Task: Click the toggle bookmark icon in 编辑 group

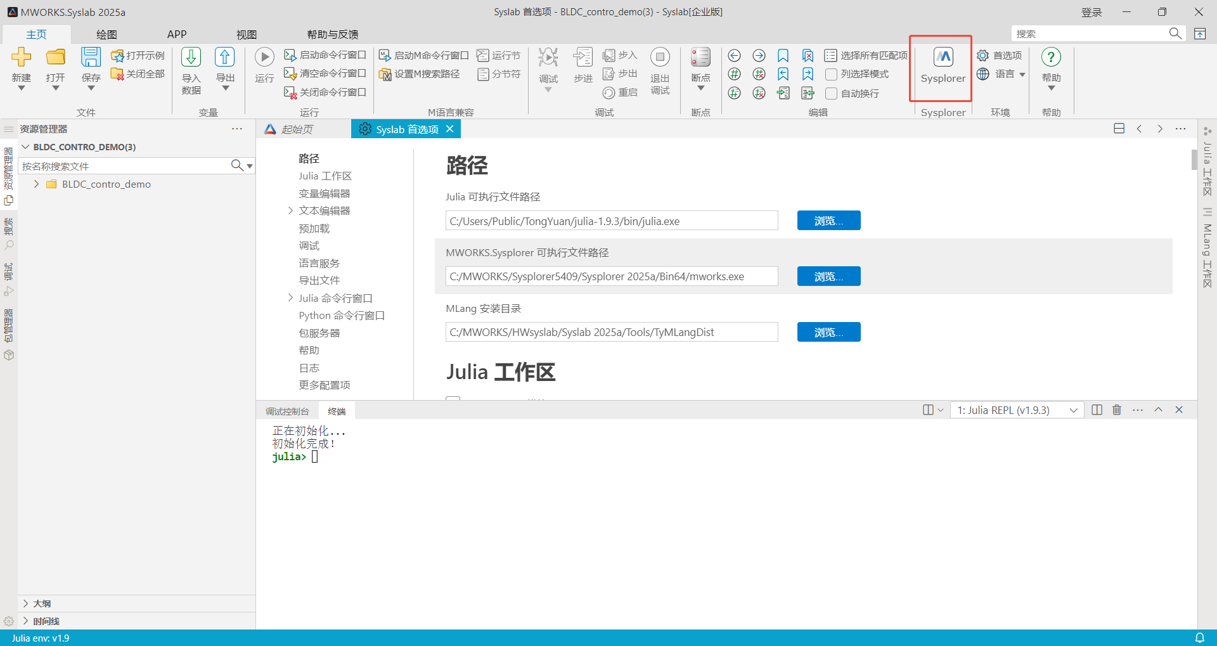Action: 783,56
